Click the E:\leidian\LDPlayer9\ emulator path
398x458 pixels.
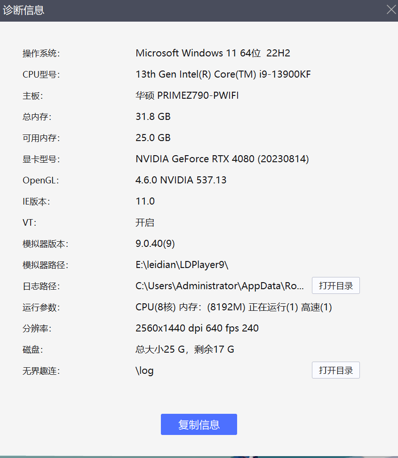(182, 265)
